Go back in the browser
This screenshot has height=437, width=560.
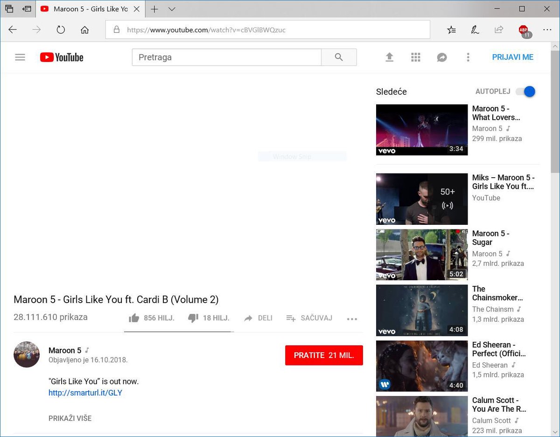point(13,30)
